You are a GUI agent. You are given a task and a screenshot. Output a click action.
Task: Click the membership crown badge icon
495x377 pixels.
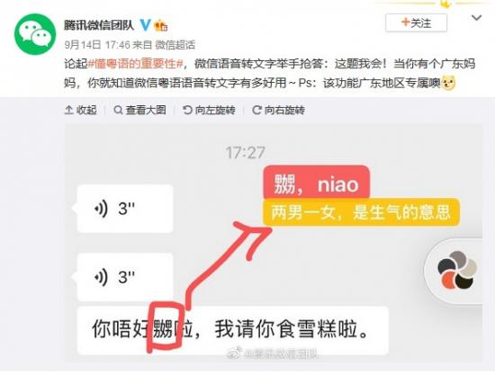pos(161,25)
